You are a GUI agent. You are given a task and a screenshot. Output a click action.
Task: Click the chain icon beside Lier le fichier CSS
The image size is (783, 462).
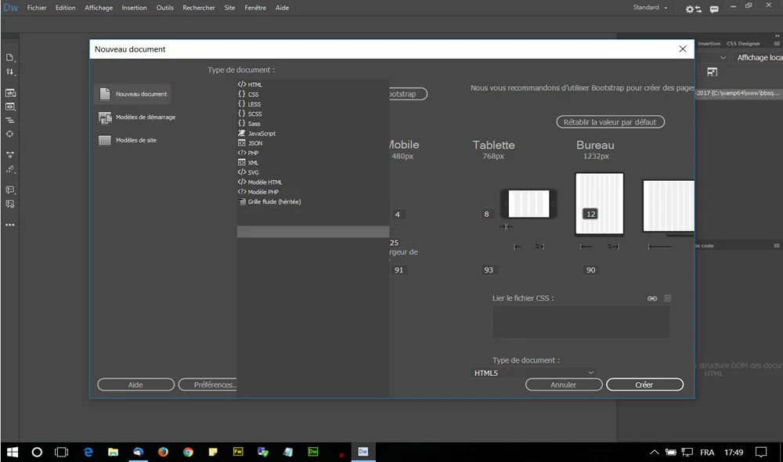(x=652, y=298)
